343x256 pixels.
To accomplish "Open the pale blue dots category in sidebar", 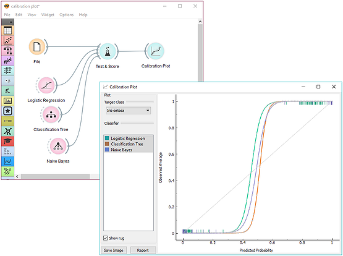I will (x=8, y=81).
